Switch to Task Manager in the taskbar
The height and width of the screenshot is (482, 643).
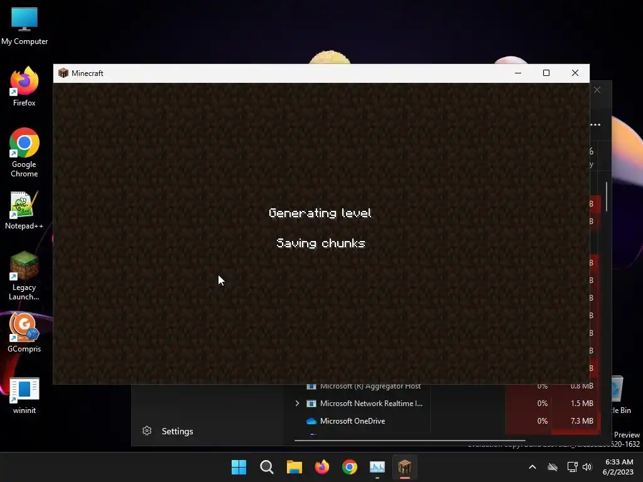coord(377,467)
